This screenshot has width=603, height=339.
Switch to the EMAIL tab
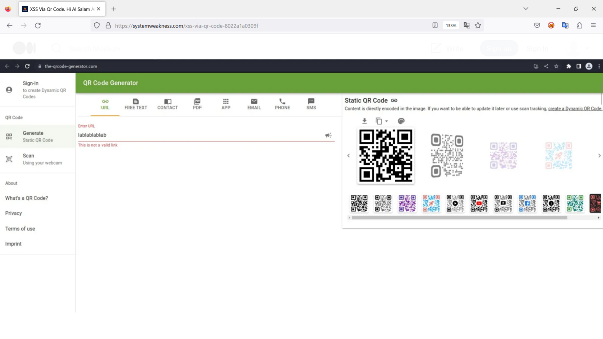(254, 104)
